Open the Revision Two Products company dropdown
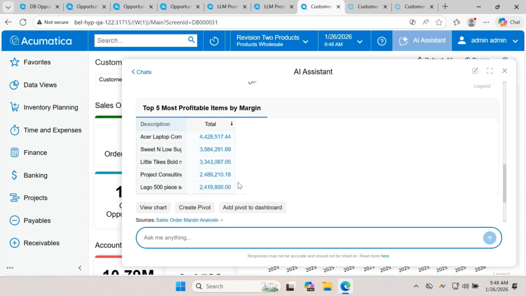The width and height of the screenshot is (526, 296). coord(272,41)
